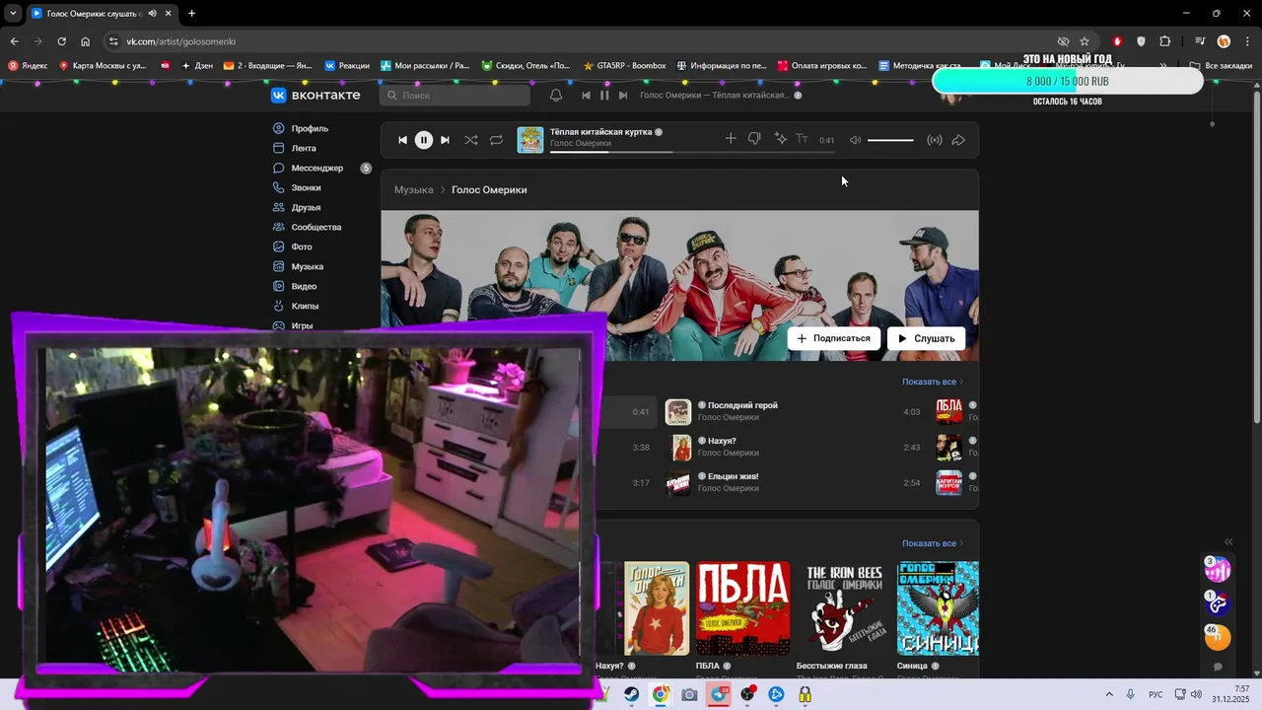This screenshot has width=1262, height=710.
Task: Open the GTA5RP - Boombox bookmark
Action: pyautogui.click(x=625, y=65)
